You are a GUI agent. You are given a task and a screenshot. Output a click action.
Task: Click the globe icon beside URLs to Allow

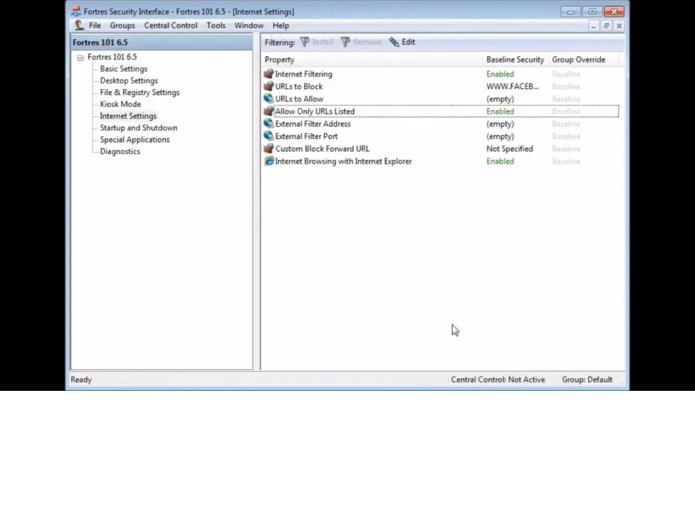269,98
